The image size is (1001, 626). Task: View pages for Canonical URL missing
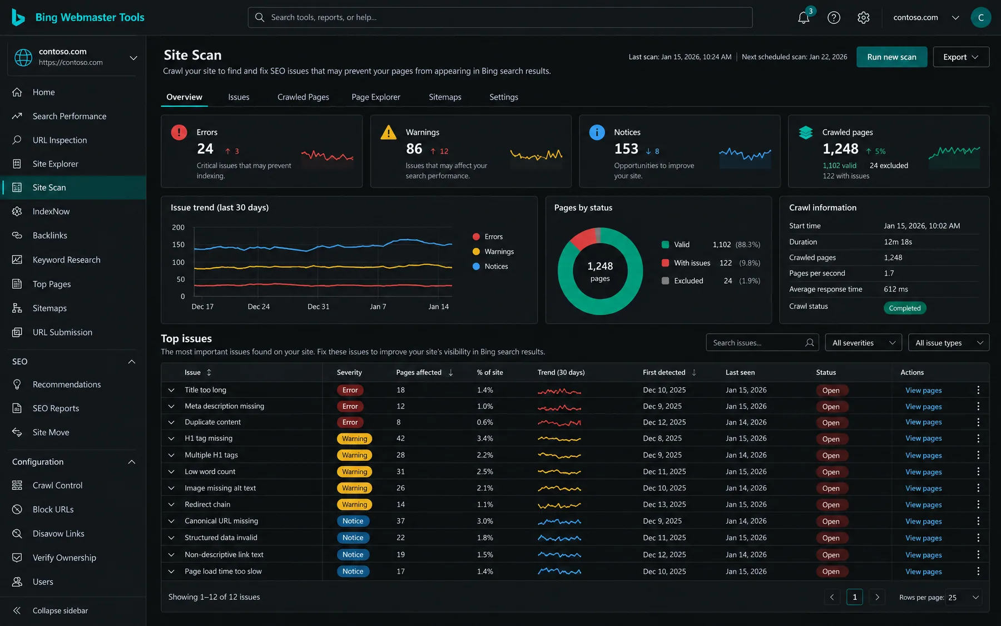tap(923, 521)
